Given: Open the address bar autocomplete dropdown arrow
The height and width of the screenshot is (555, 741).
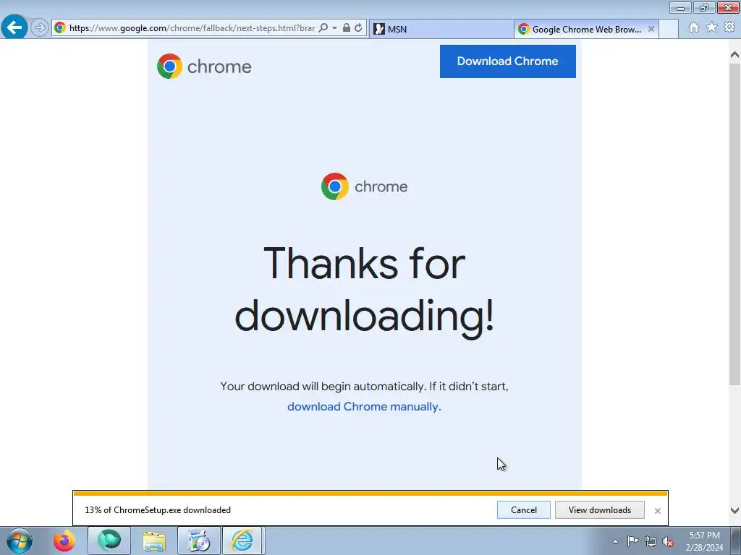Looking at the screenshot, I should coord(334,28).
